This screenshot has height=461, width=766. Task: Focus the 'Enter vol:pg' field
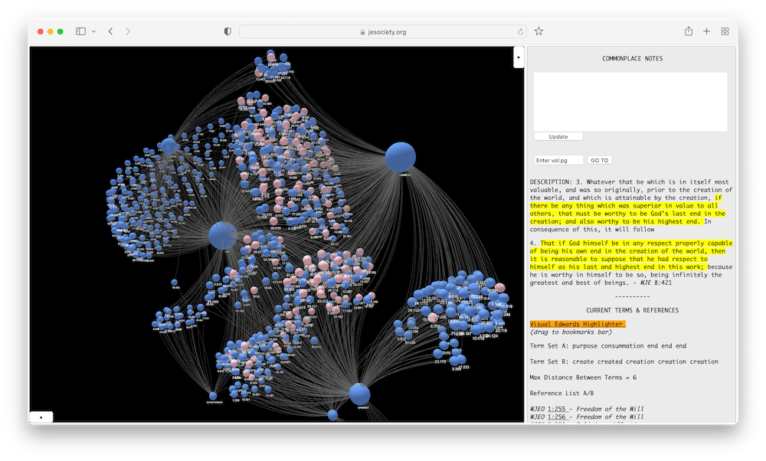coord(558,160)
